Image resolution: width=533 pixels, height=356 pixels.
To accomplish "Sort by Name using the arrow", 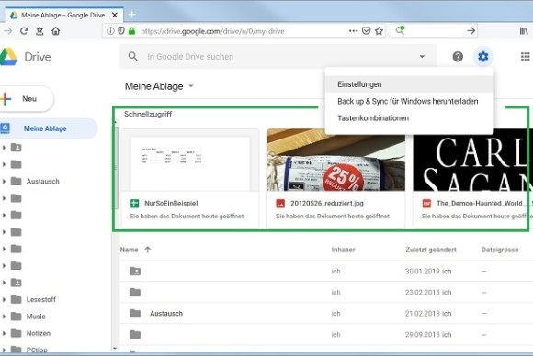I will [148, 250].
